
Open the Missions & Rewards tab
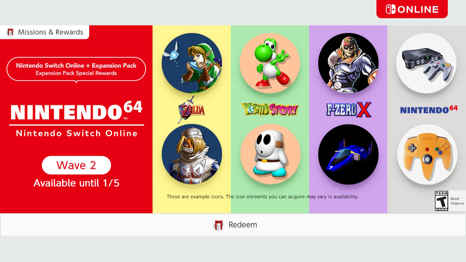[44, 32]
